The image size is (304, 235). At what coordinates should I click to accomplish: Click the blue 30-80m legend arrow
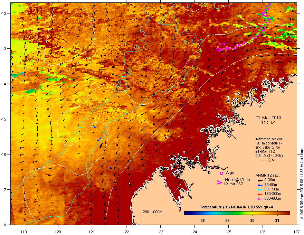coord(260,185)
